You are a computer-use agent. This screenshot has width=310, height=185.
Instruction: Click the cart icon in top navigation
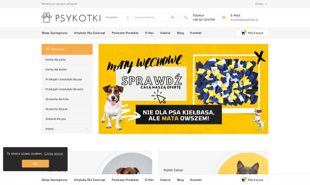(x=243, y=33)
